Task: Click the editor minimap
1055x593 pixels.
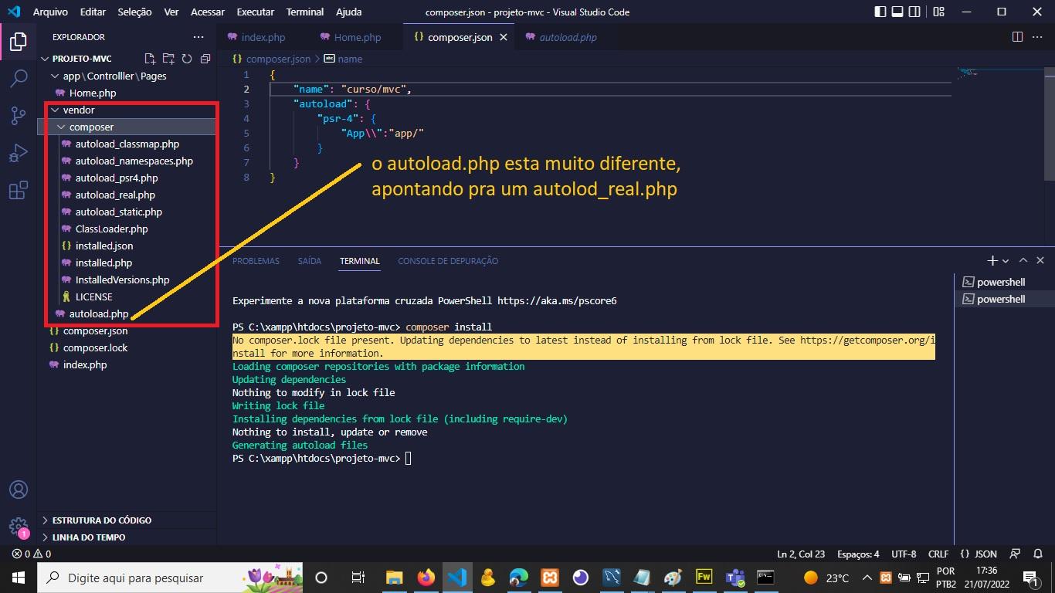Action: pos(999,74)
